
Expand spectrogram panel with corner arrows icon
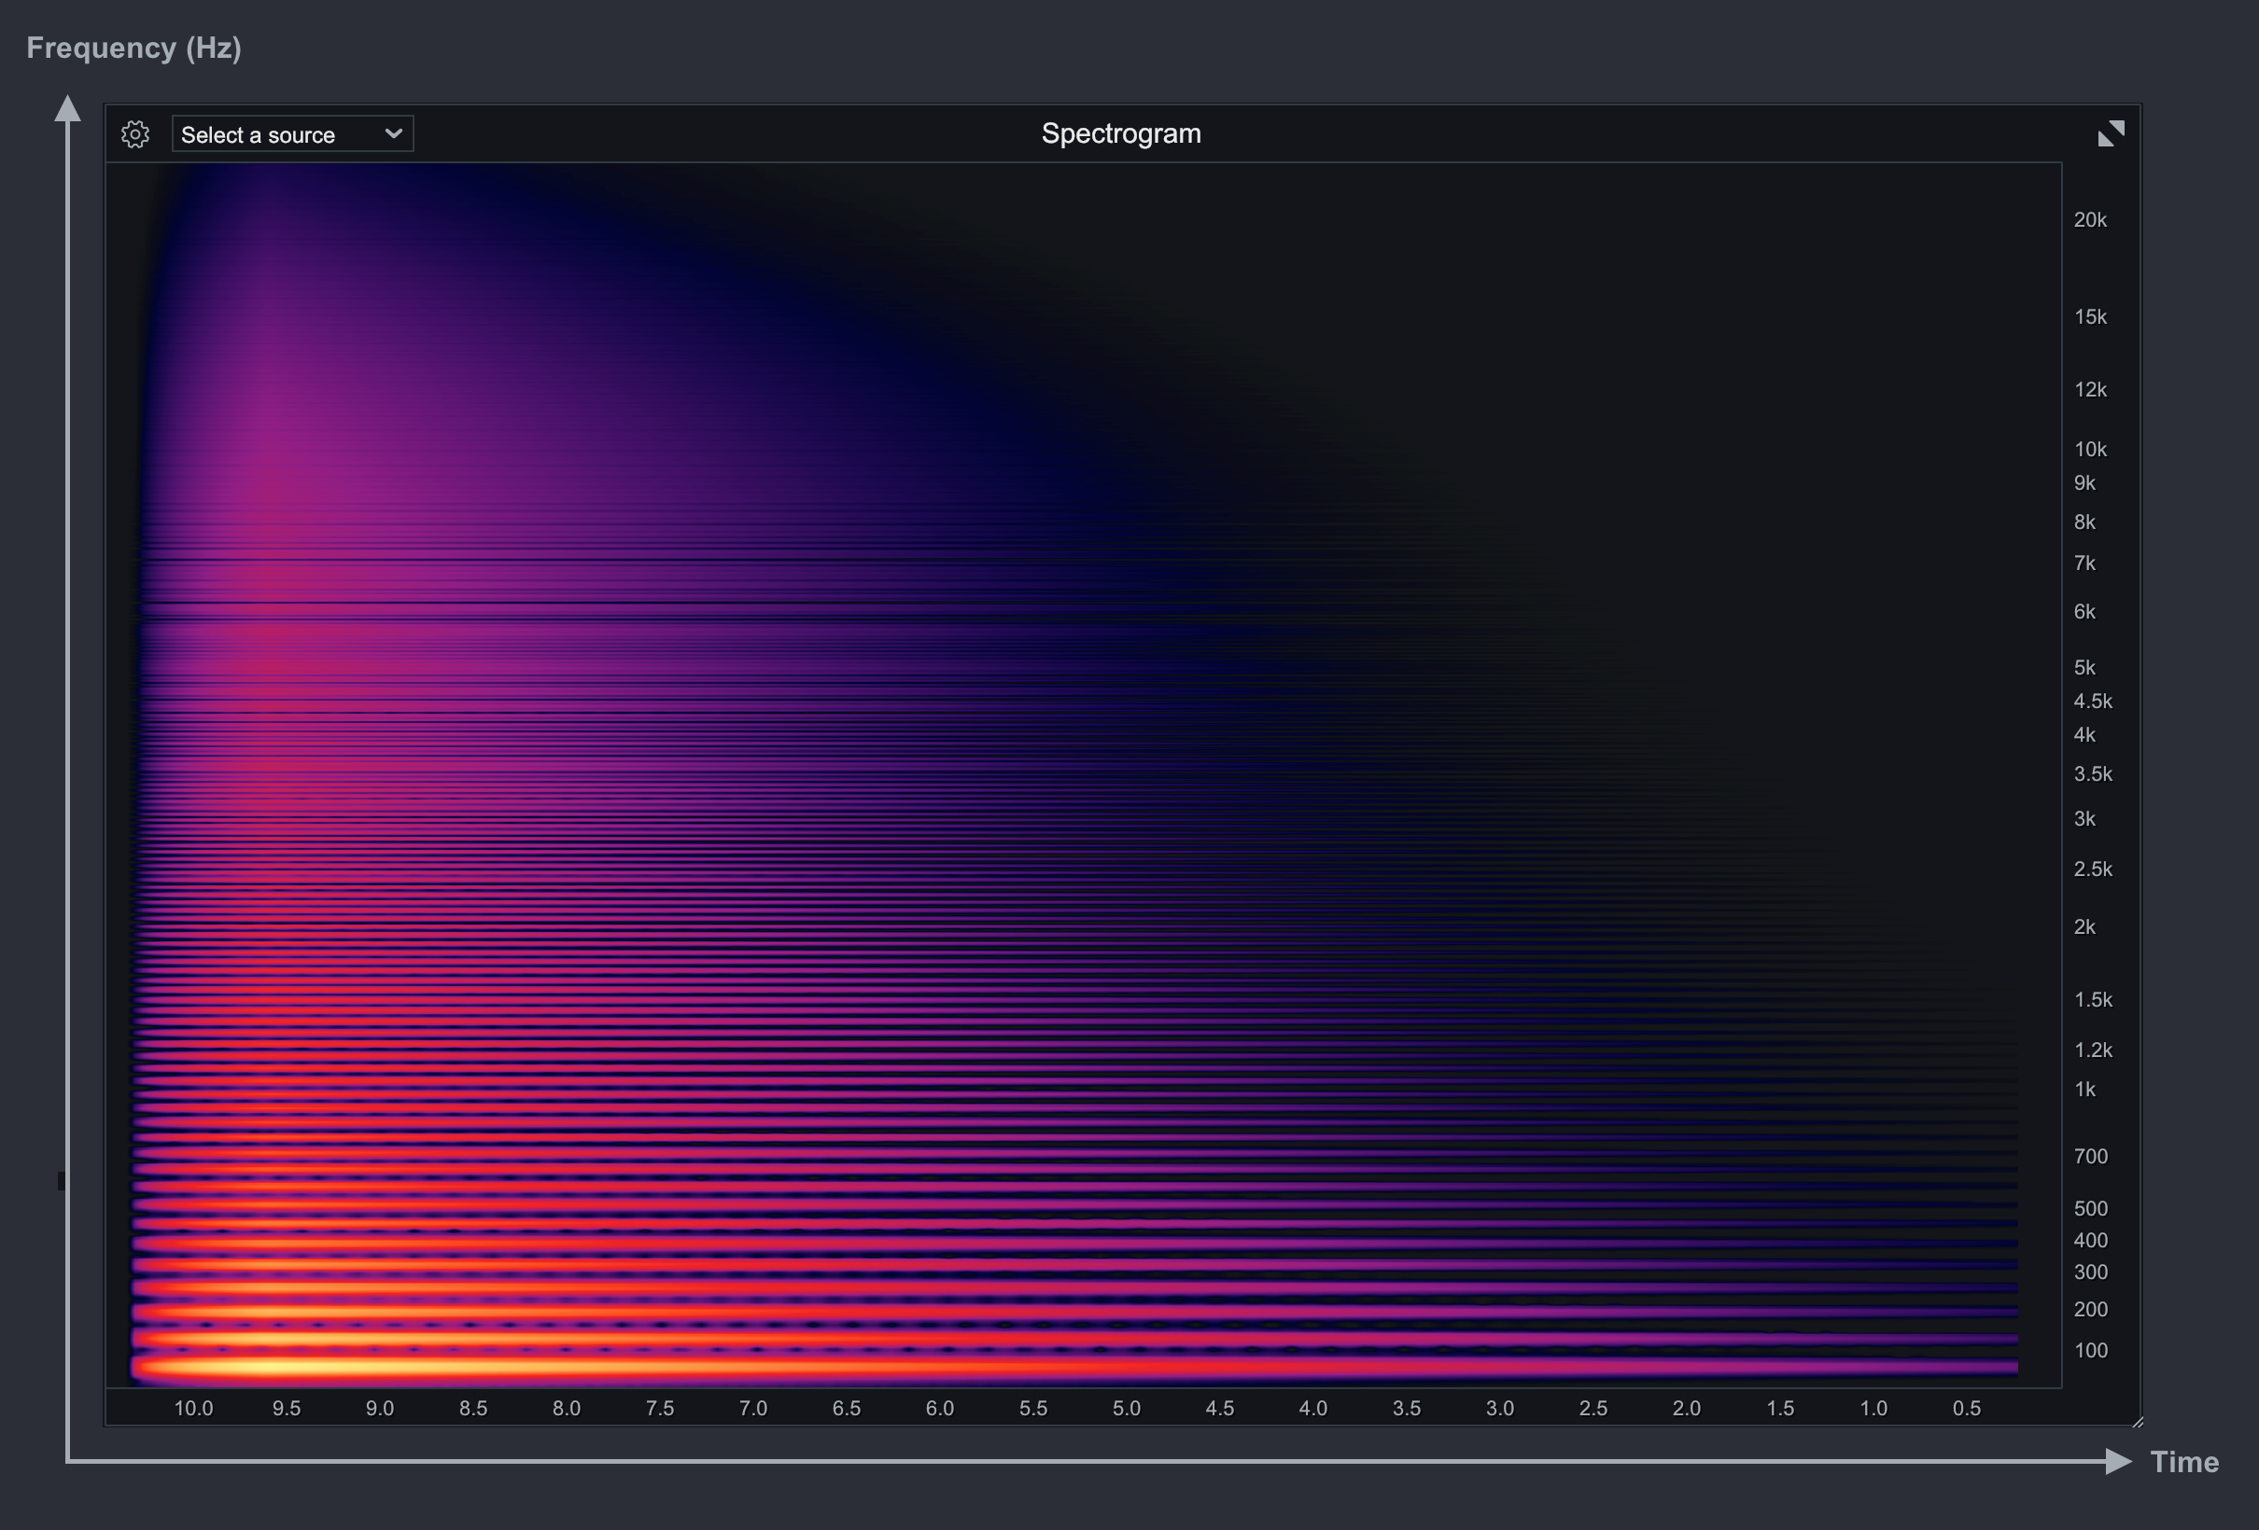point(2111,134)
